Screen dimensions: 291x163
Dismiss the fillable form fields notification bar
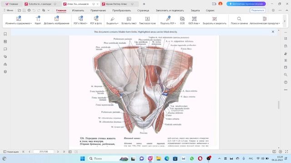pos(273,32)
